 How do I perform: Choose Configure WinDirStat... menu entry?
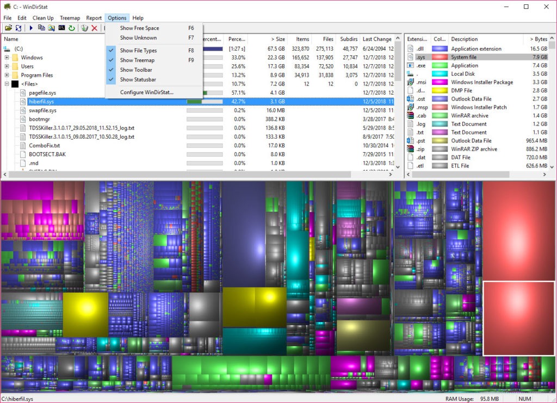(154, 92)
